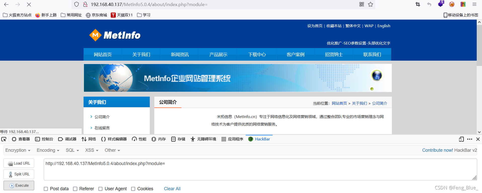
Task: Switch to the 存储 storage tab
Action: pyautogui.click(x=178, y=139)
